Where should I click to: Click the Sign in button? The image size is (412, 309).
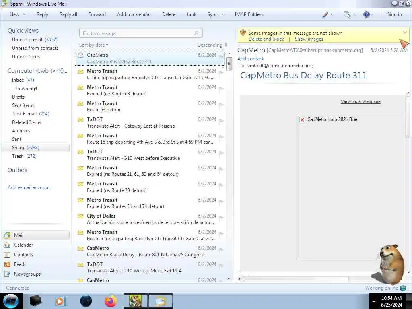click(x=394, y=15)
